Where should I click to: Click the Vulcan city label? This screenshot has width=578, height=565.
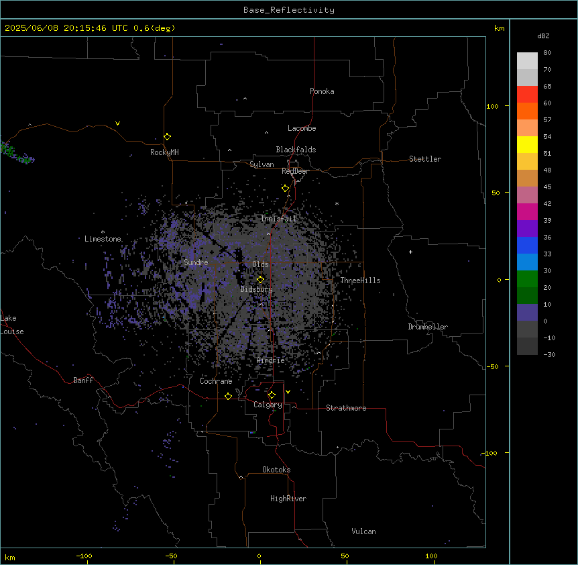click(364, 531)
